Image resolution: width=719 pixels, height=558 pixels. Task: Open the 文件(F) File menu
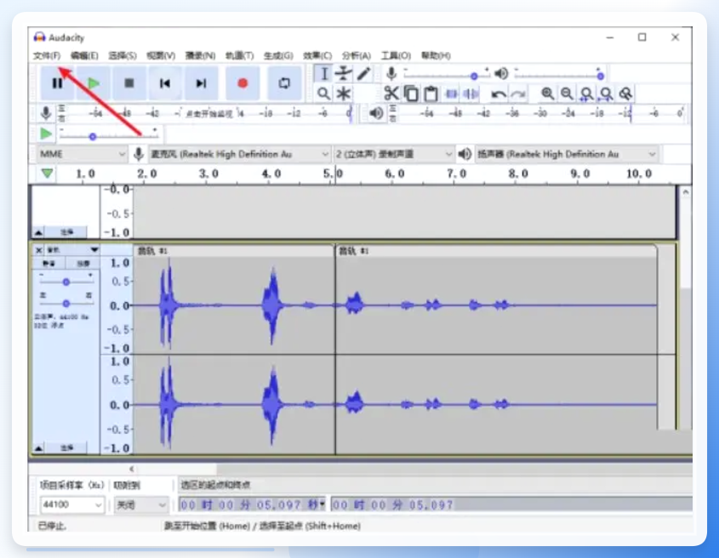coord(47,55)
